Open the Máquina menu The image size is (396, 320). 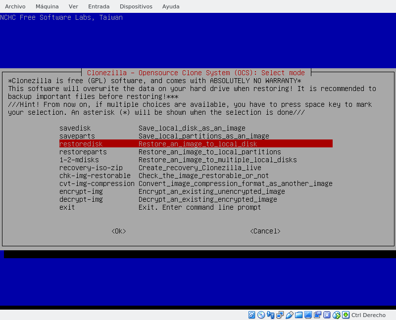[x=47, y=6]
